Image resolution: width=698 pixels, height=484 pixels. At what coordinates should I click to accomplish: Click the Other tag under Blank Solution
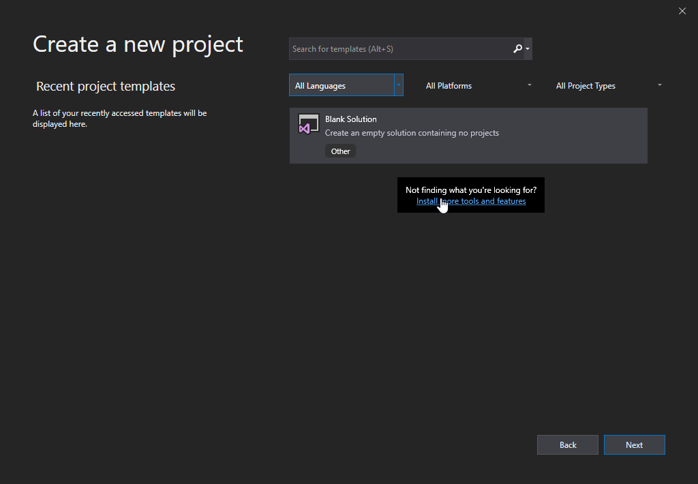340,151
